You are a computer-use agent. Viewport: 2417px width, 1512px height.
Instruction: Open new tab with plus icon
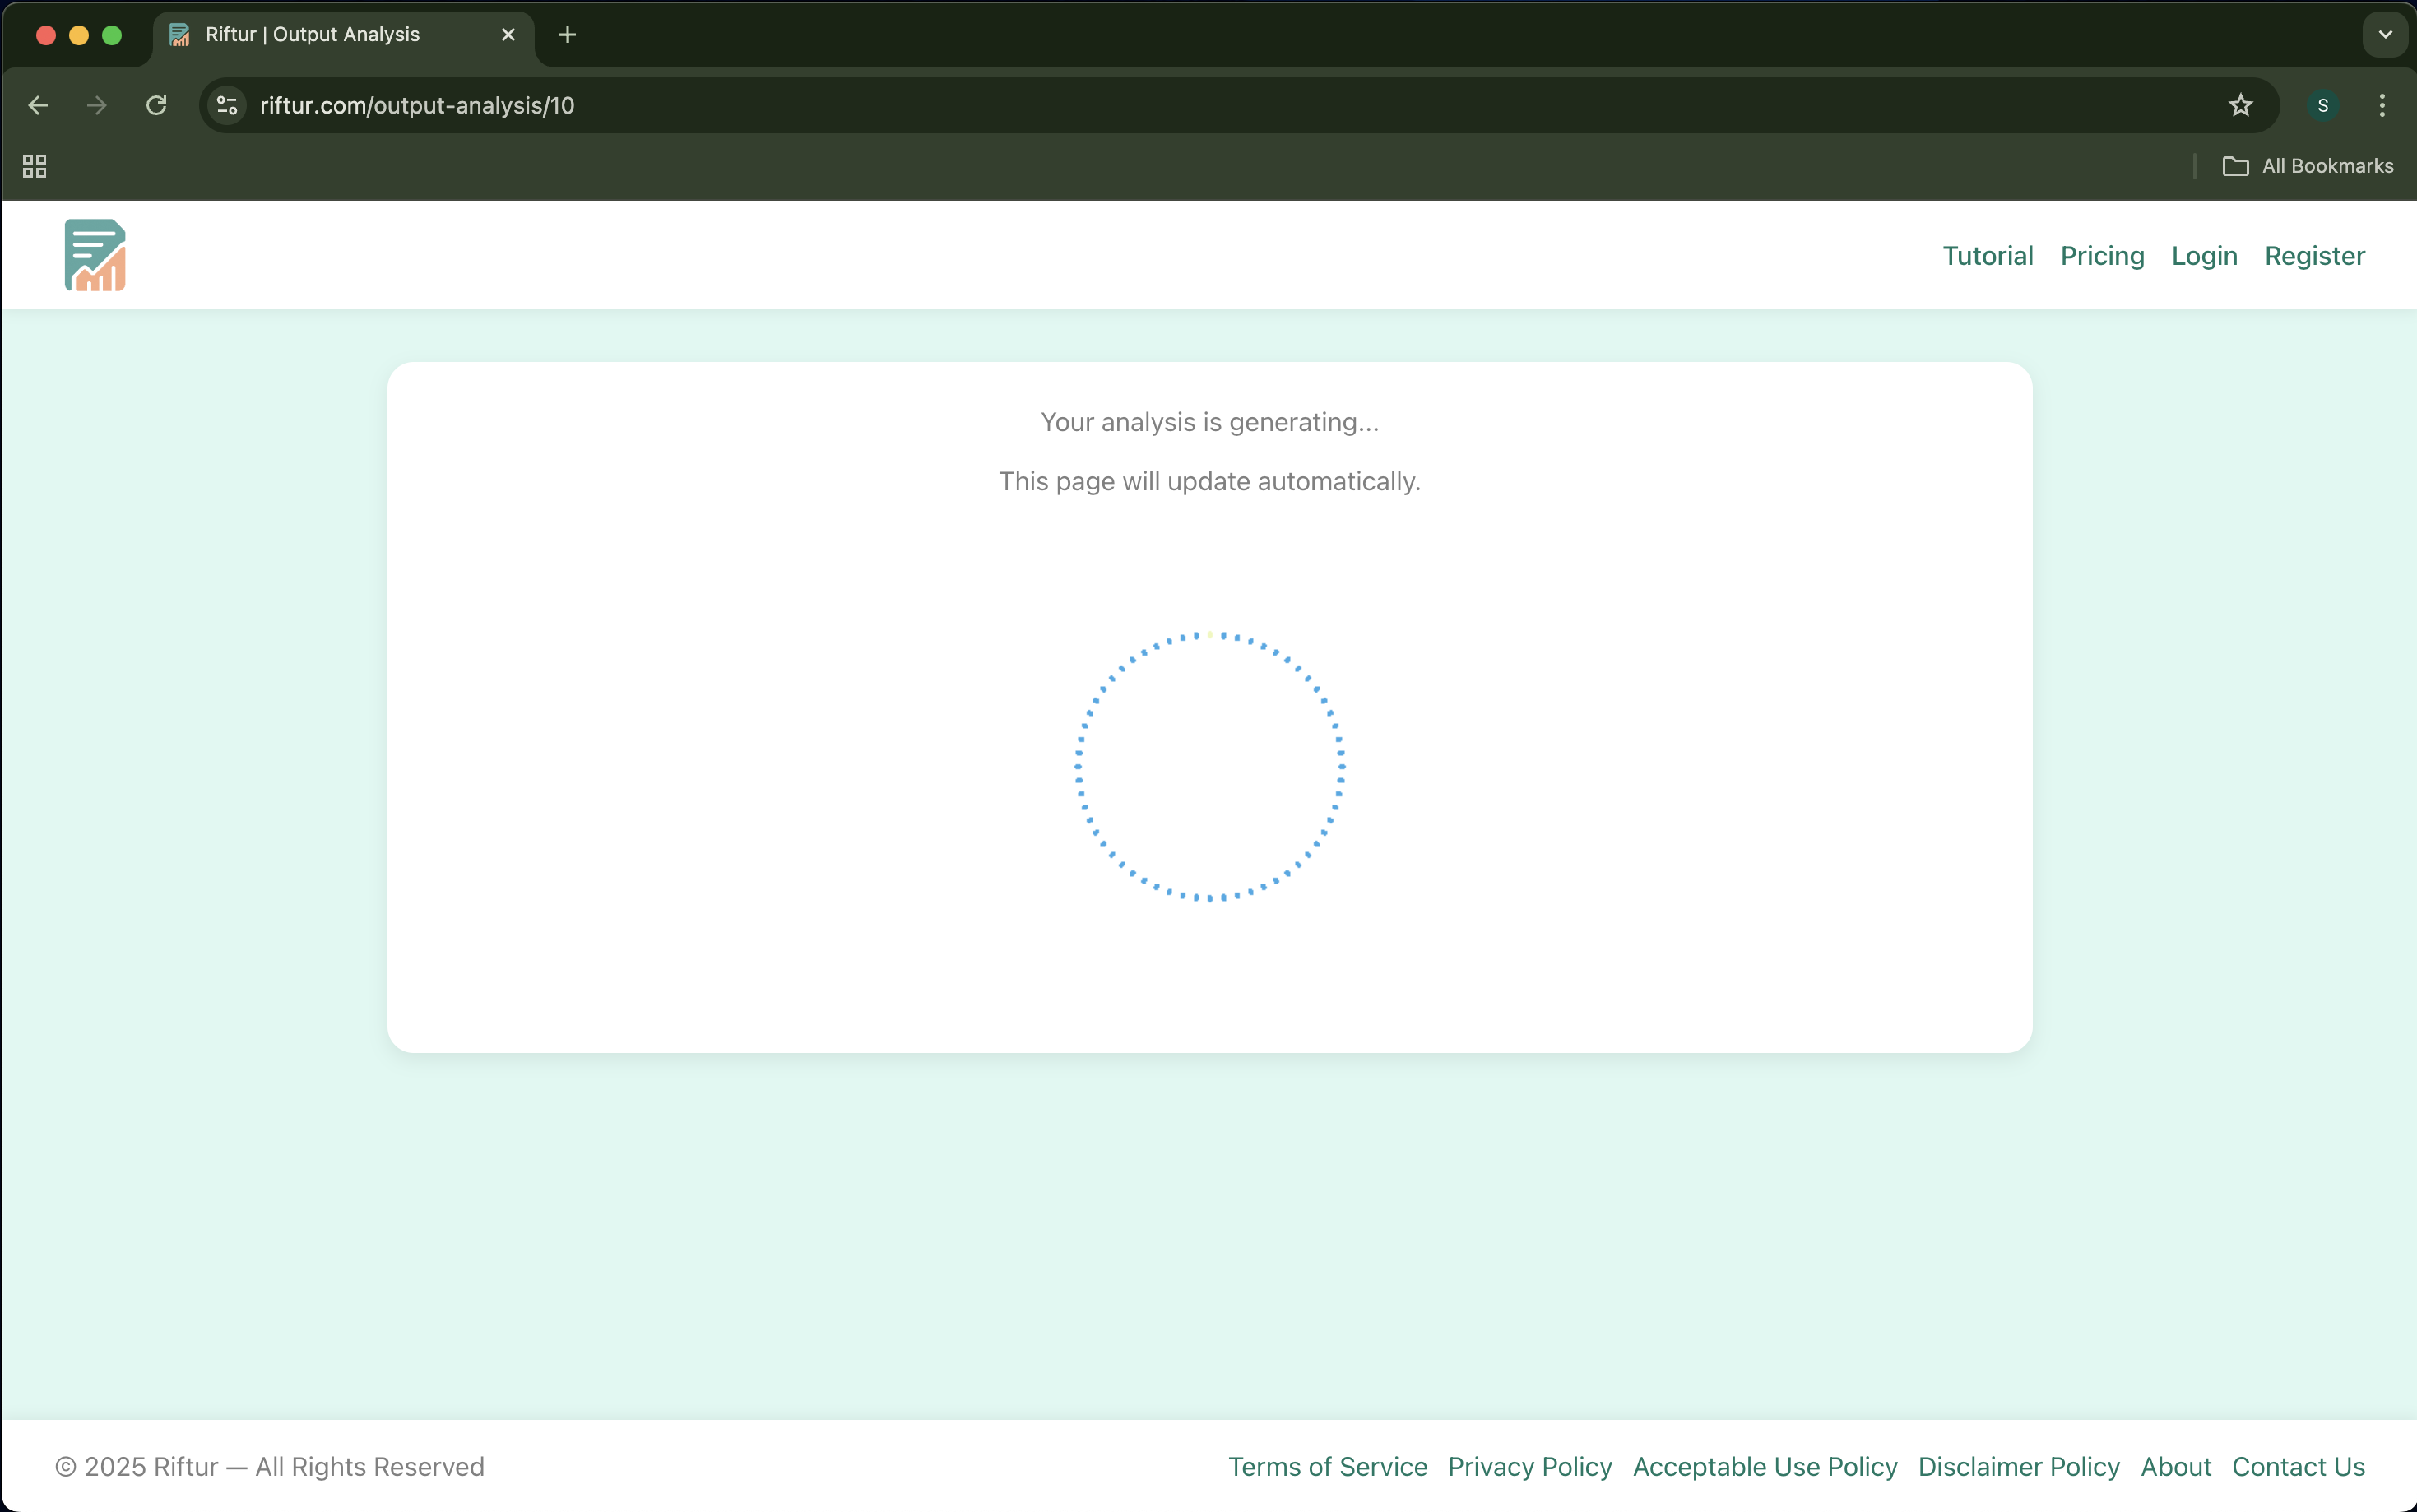tap(567, 35)
